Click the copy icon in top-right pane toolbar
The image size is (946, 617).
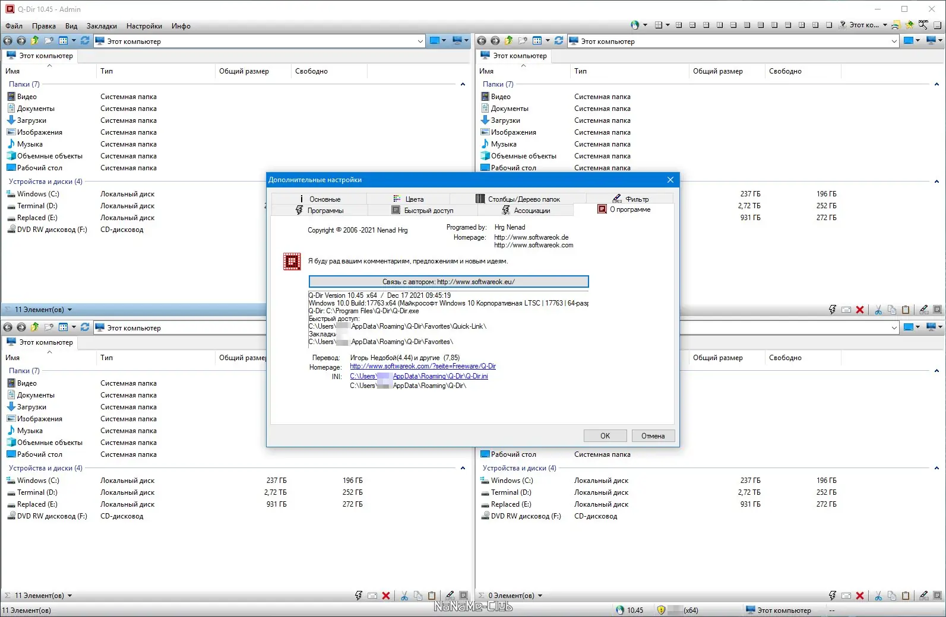click(x=892, y=310)
